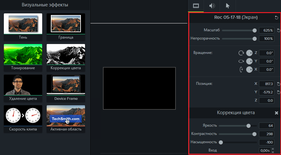Click the Контрастность value field
281x155 pixels.
266,134
